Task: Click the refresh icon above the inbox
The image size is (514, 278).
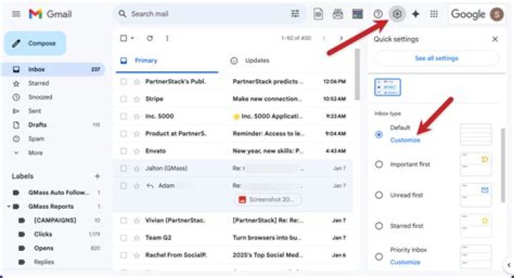Action: click(150, 38)
